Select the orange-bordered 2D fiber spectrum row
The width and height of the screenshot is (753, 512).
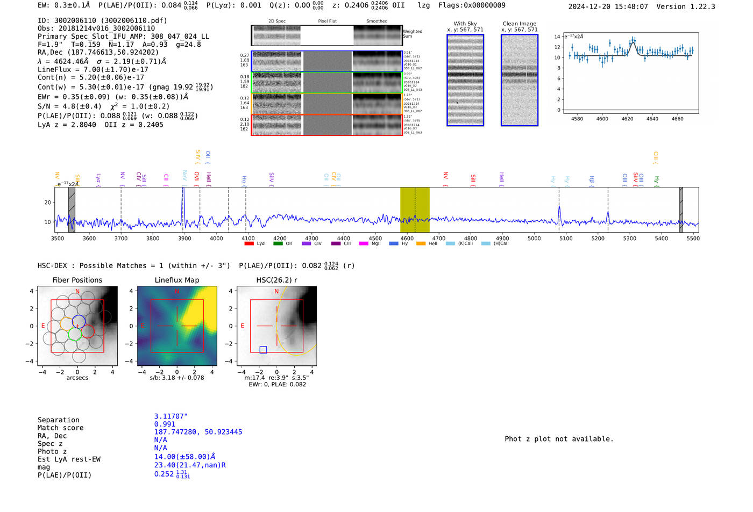(x=327, y=104)
